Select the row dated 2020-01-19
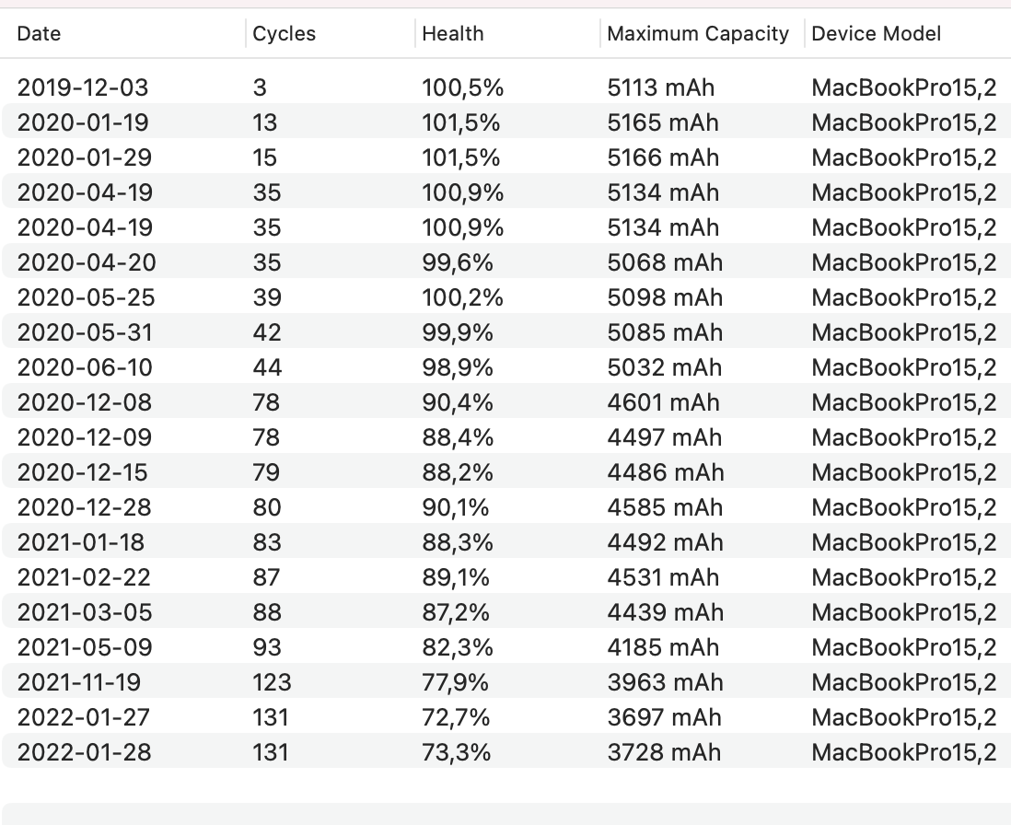This screenshot has width=1011, height=825. [506, 122]
